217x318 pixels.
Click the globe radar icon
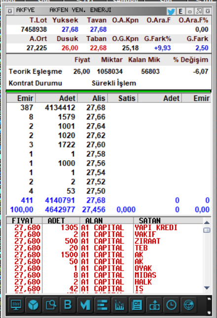pos(189,305)
